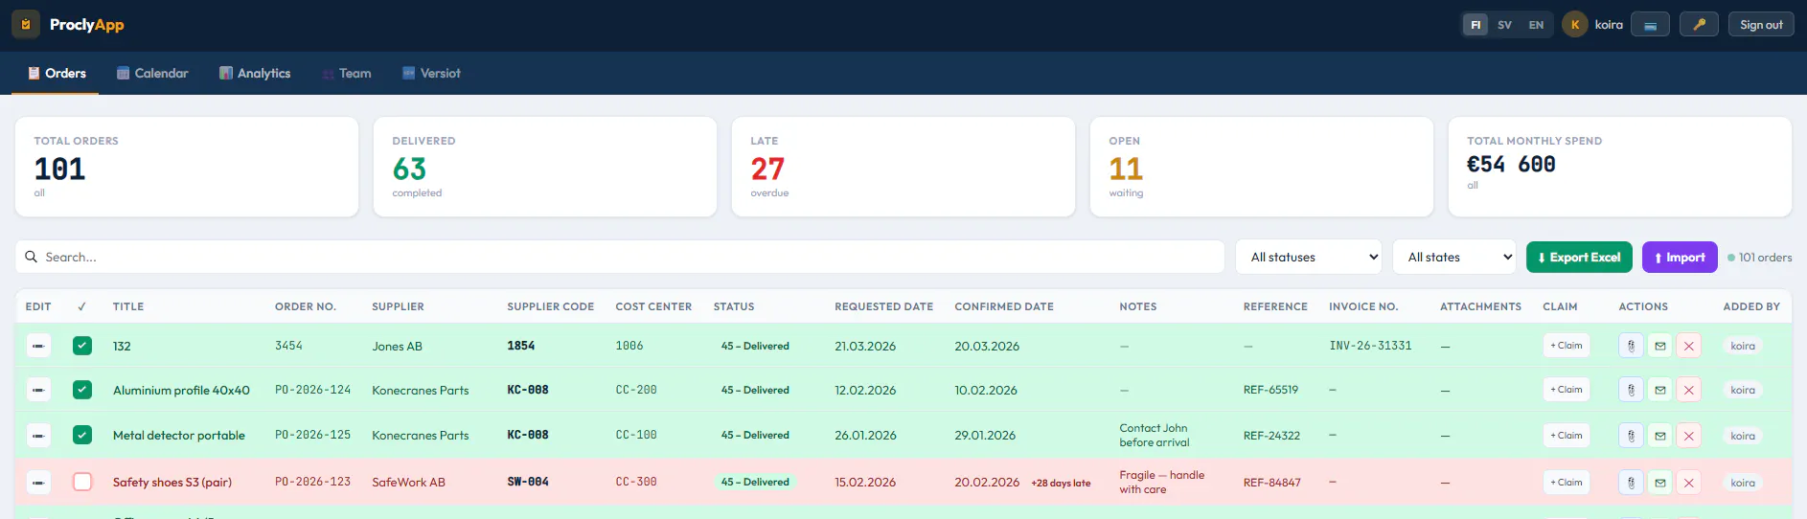The width and height of the screenshot is (1807, 519).
Task: Click + Claim for Aluminium profile 40x40
Action: (x=1567, y=390)
